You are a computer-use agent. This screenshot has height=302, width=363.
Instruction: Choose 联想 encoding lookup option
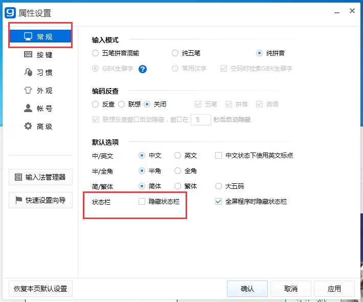pyautogui.click(x=121, y=104)
